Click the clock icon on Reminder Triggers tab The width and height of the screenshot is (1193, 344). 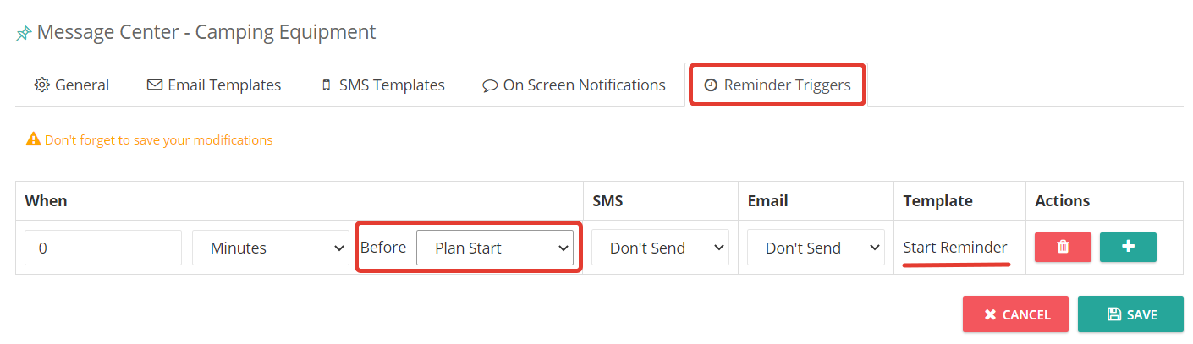pyautogui.click(x=711, y=85)
